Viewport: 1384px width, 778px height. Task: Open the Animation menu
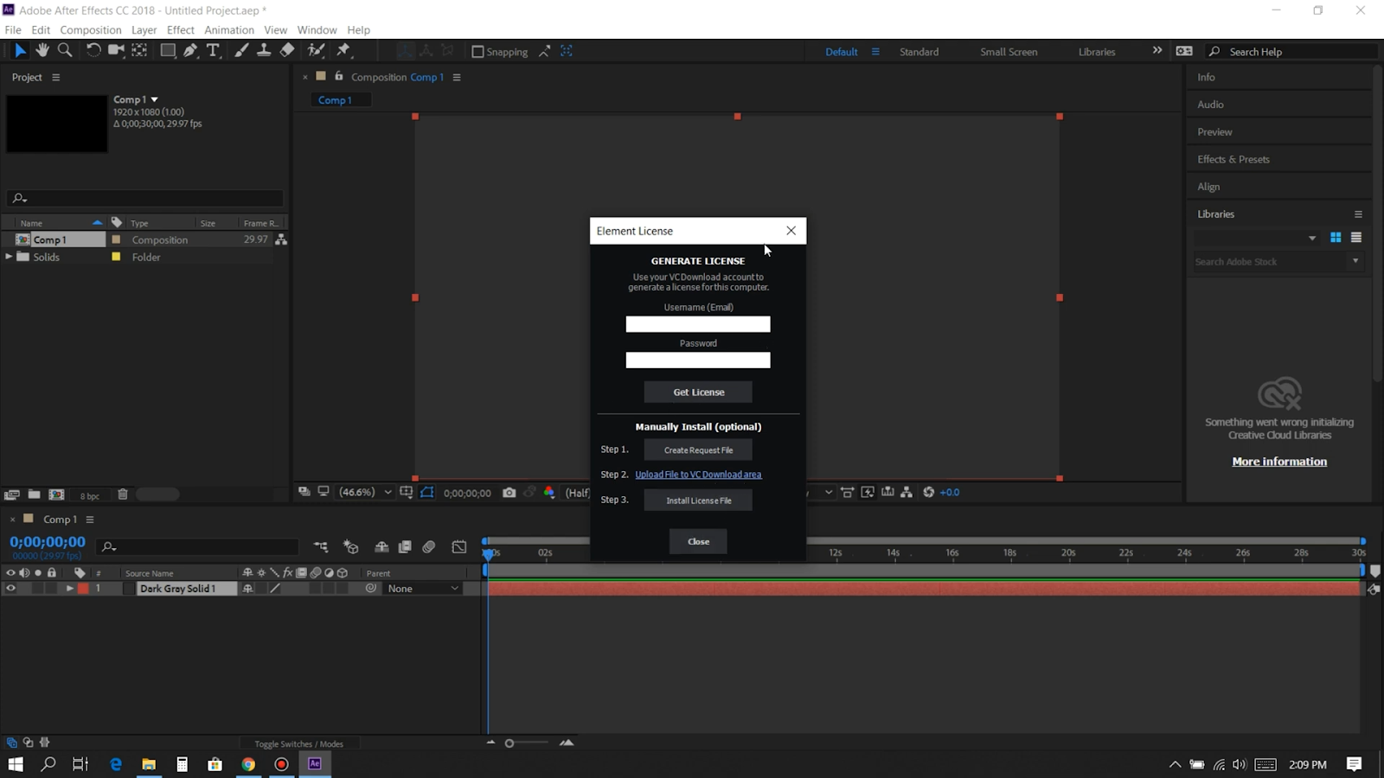(x=229, y=29)
